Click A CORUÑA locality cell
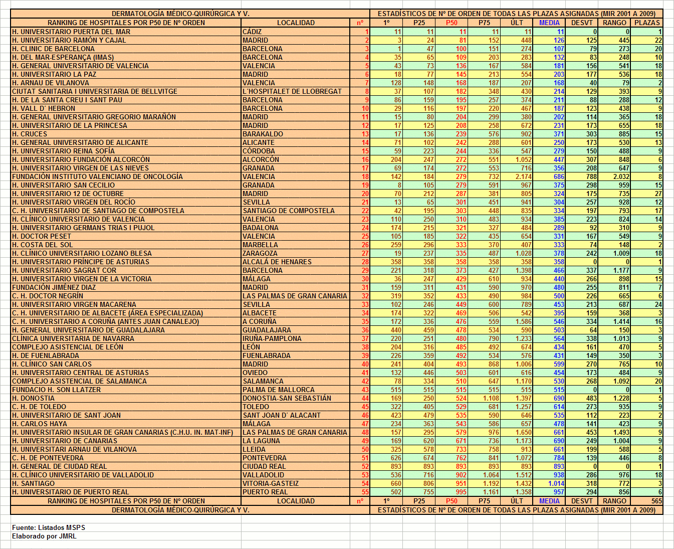 296,321
